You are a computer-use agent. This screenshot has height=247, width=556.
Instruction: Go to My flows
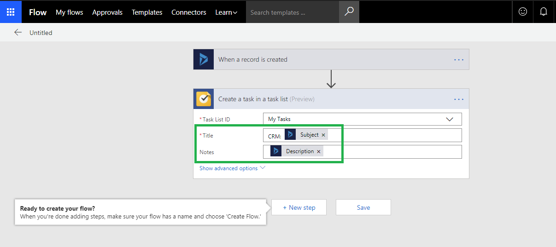[x=69, y=12]
